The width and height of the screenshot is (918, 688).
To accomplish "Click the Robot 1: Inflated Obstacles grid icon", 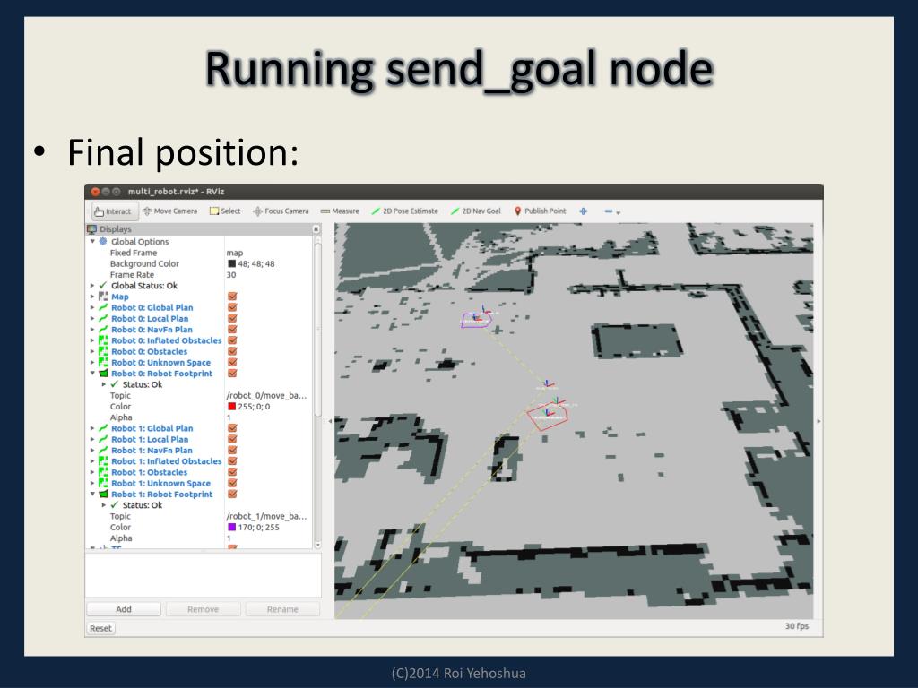I will (104, 461).
